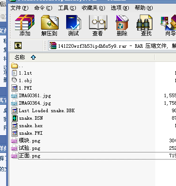Click the 向导 (Wizard) toolbar icon
Viewport: 176px width, 186px height.
click(x=169, y=23)
